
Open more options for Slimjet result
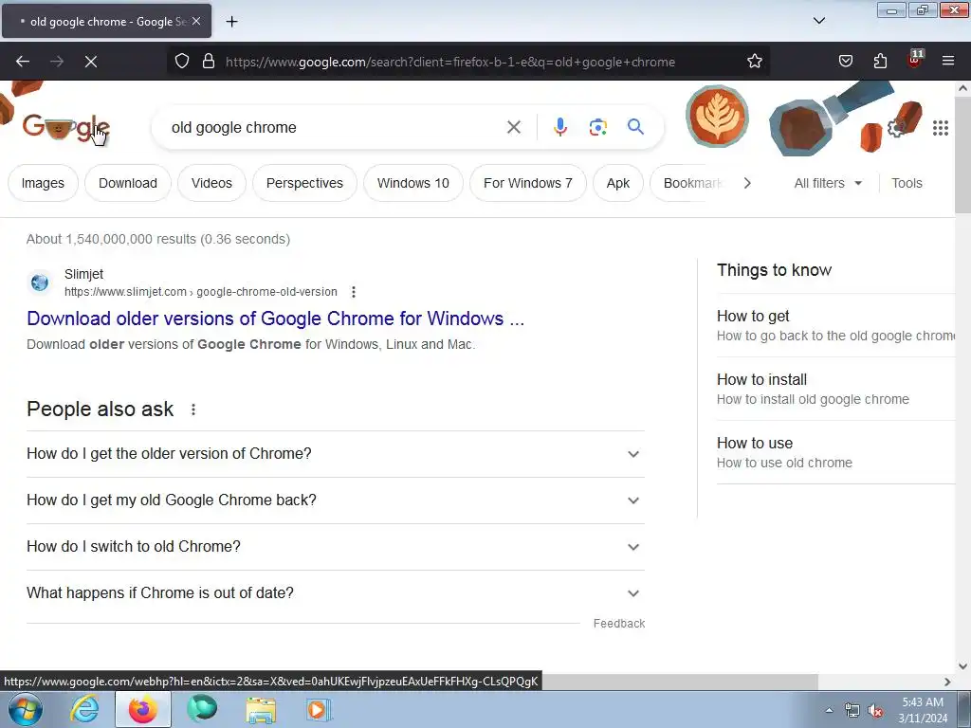click(x=353, y=292)
